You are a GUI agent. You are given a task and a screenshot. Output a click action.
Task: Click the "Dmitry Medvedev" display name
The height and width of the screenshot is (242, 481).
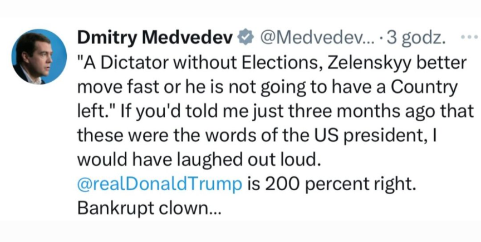[155, 38]
